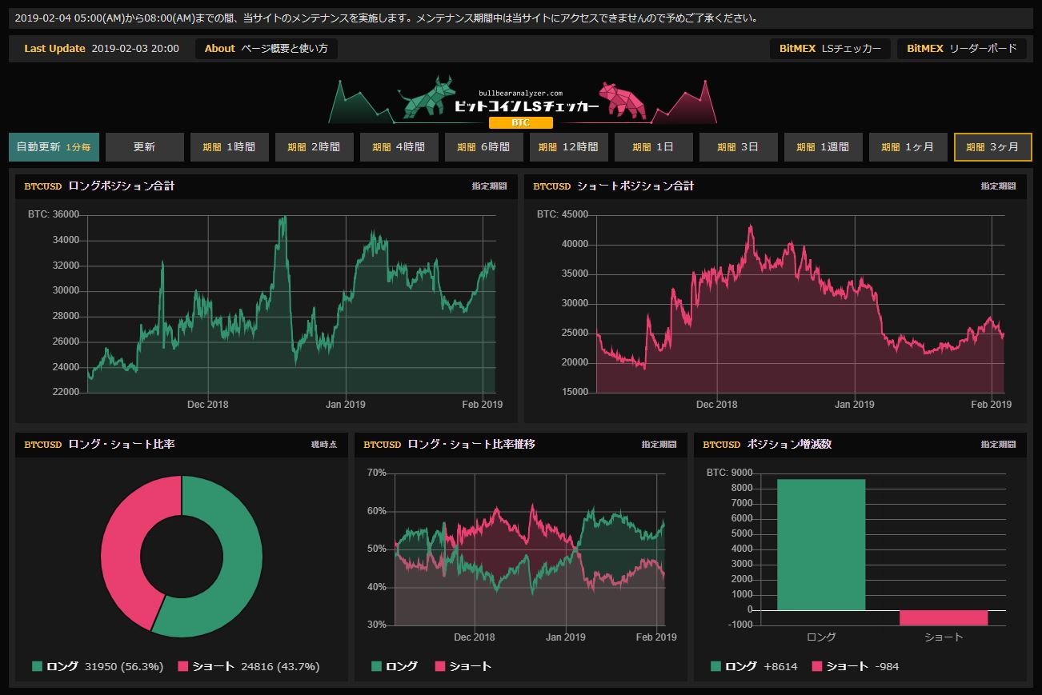Viewport: 1042px width, 695px height.
Task: Open the BitMEX リーダーボード page
Action: coord(963,48)
